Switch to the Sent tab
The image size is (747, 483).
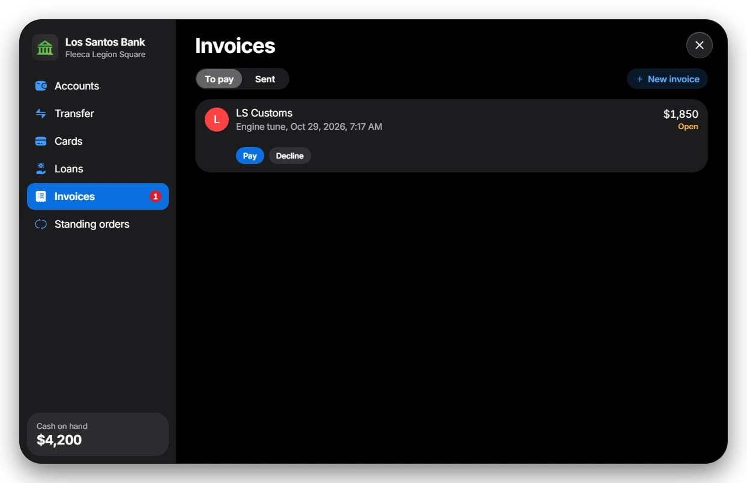265,79
